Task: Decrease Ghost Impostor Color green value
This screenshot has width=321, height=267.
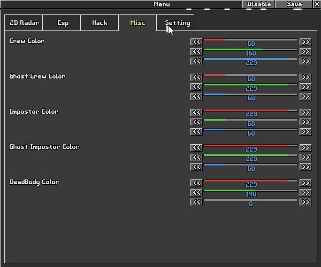Action: (x=196, y=158)
